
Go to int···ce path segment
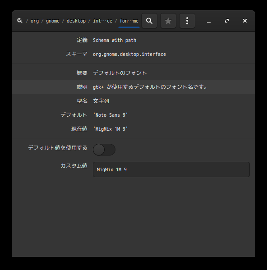point(102,21)
